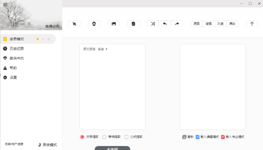263x150 pixels.
Task: Select the 灰度 grayscale image filter
Action: tap(220, 24)
